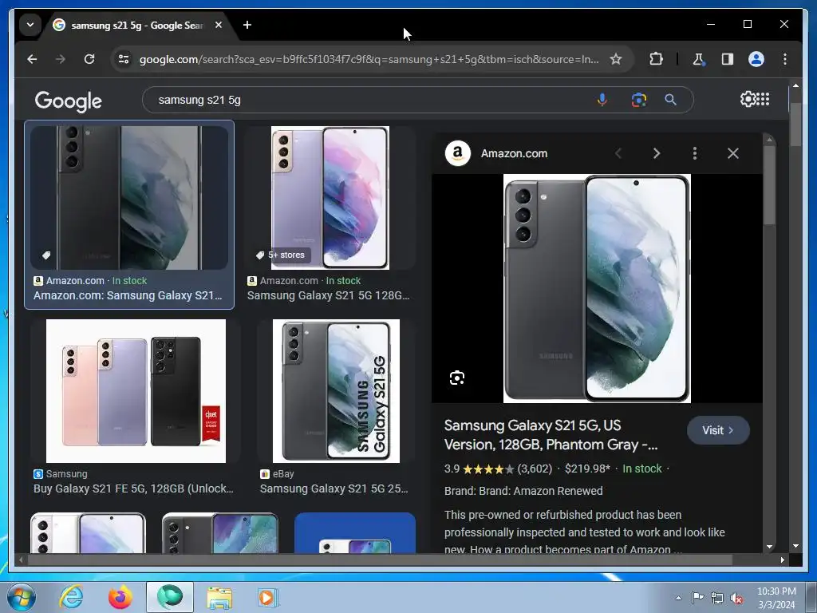Toggle the browser side panel
The width and height of the screenshot is (817, 613).
pos(728,59)
